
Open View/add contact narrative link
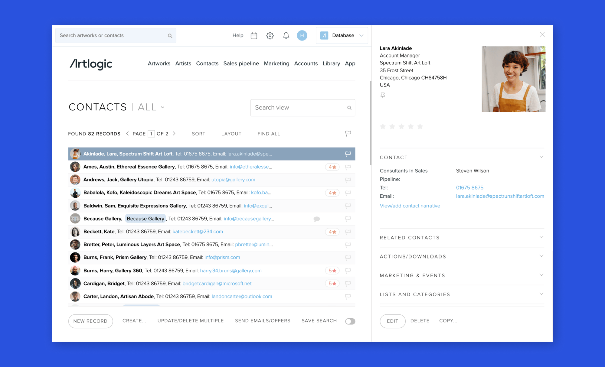(410, 206)
